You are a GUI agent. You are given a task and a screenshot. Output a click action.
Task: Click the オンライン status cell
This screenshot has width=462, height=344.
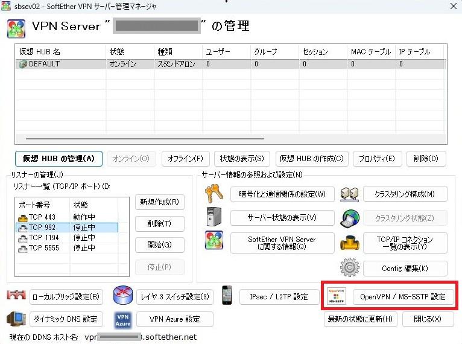pos(122,64)
